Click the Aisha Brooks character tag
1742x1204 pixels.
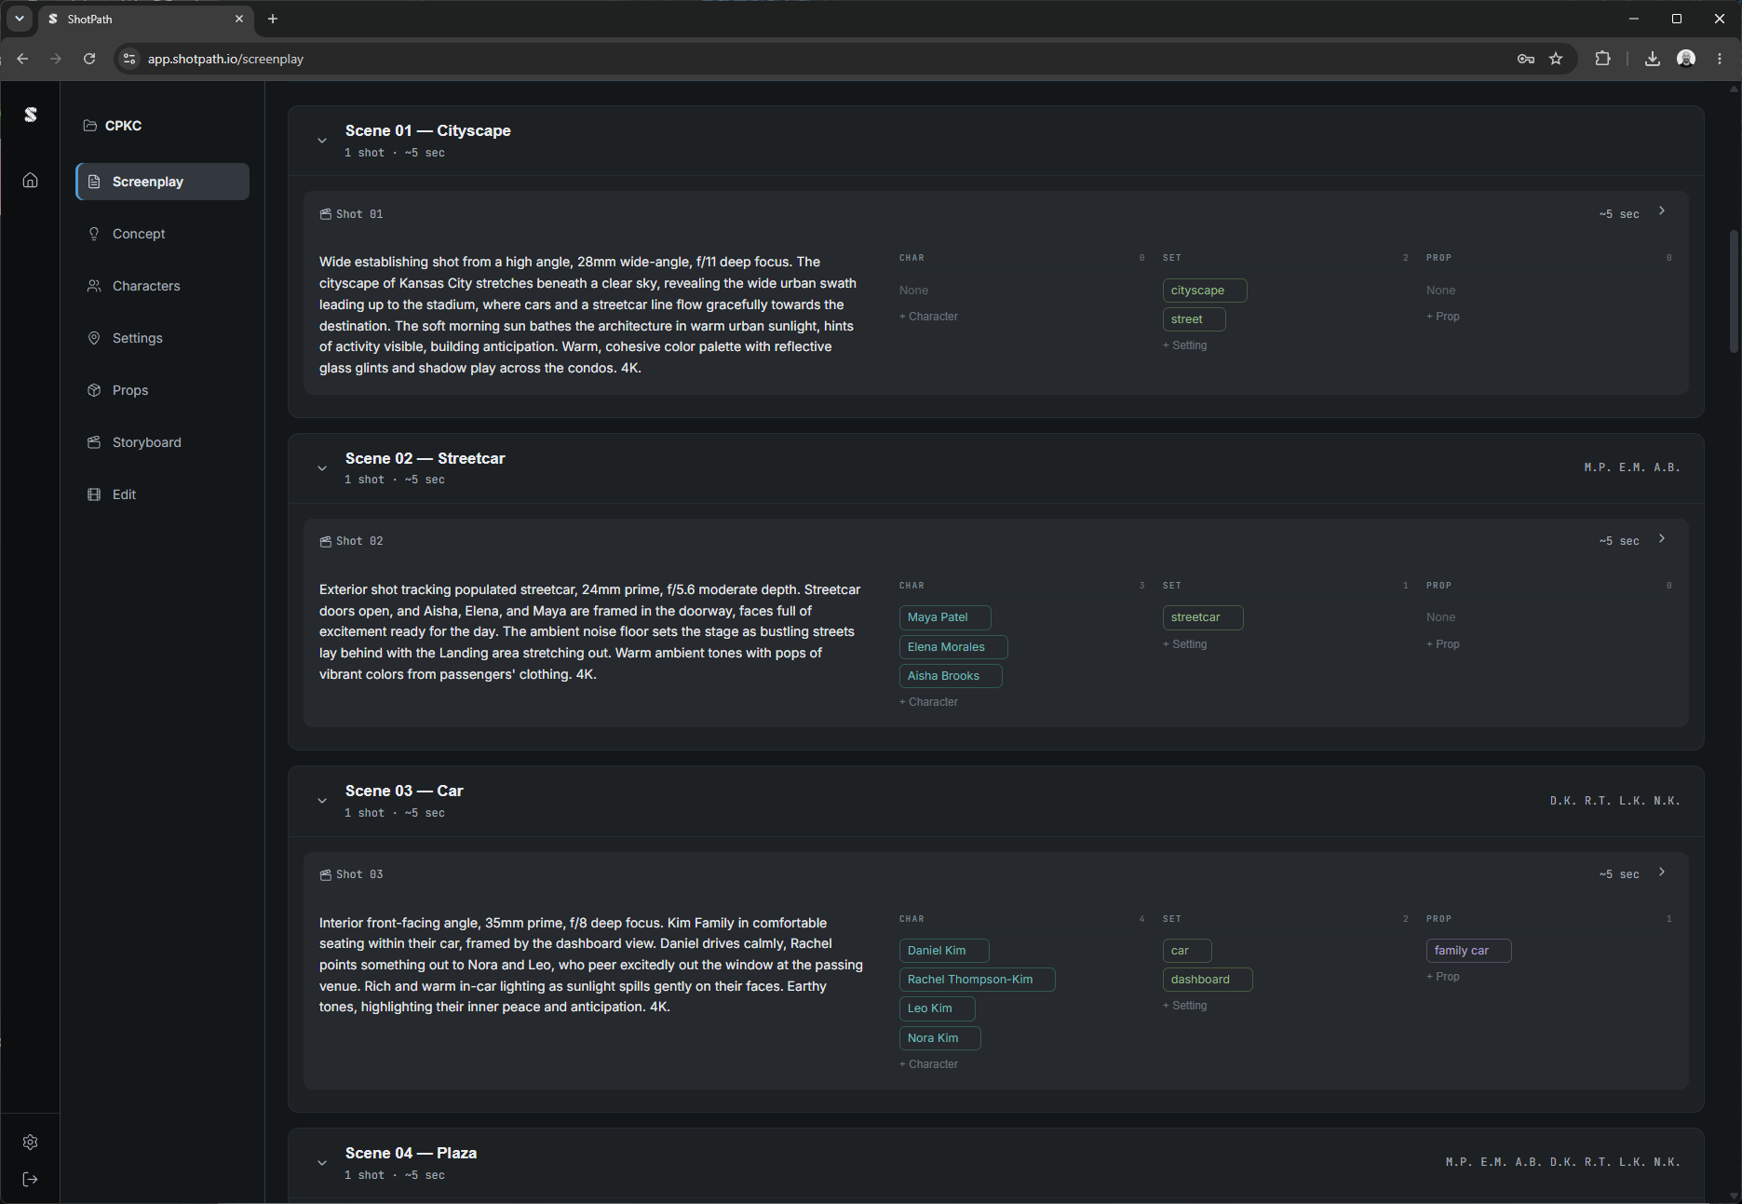pos(951,676)
